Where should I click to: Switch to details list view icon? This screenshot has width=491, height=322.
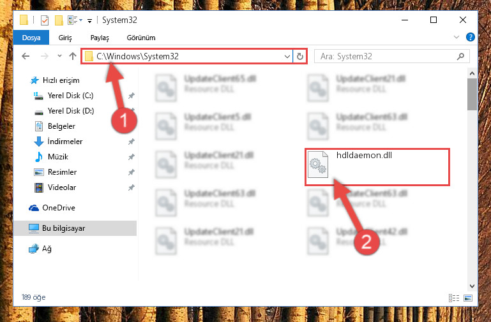pos(454,298)
